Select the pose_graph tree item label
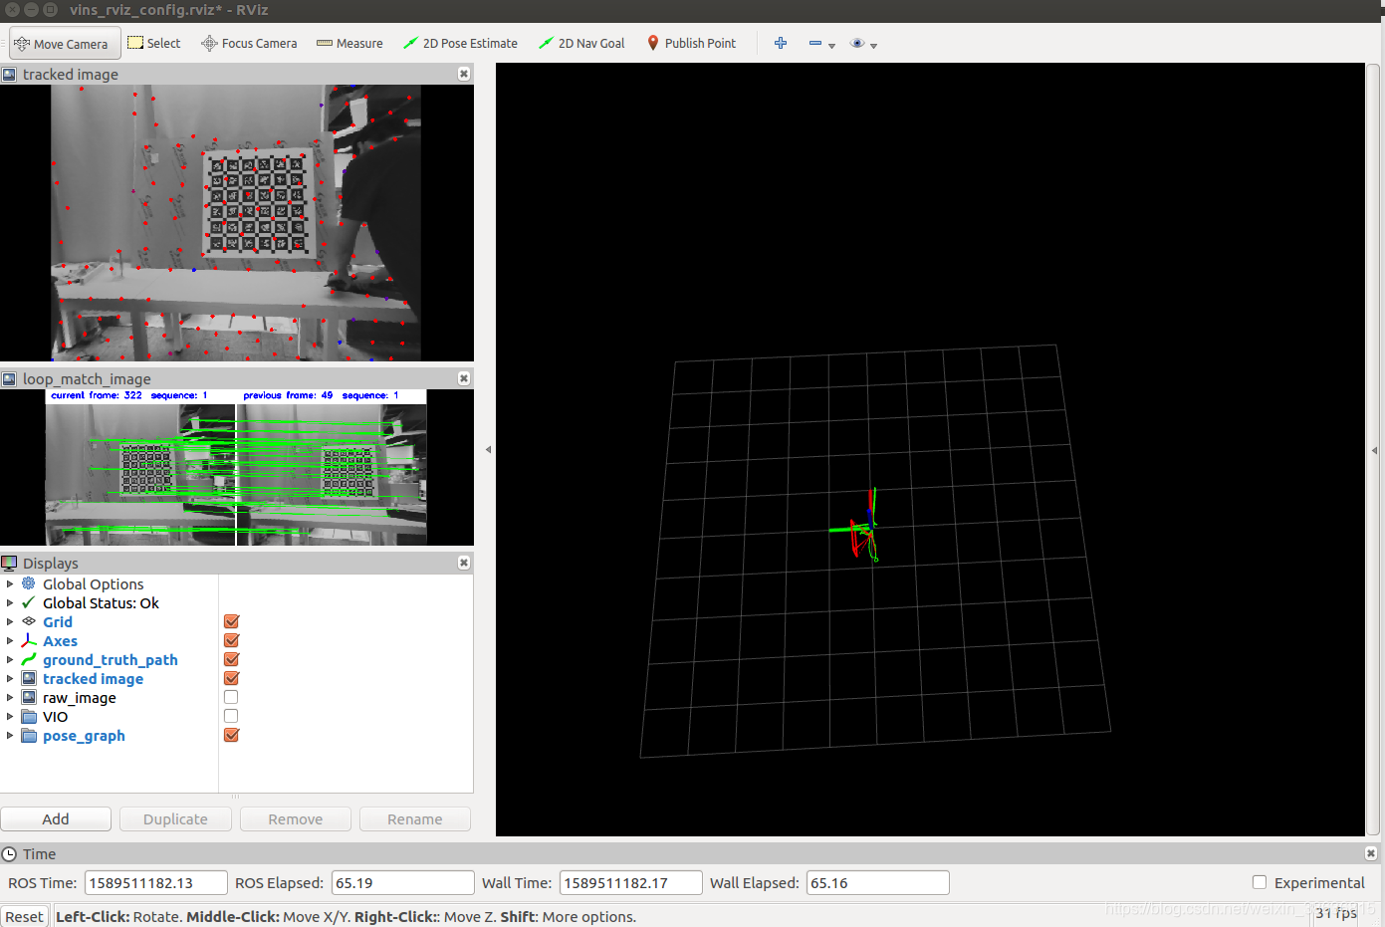 tap(84, 736)
